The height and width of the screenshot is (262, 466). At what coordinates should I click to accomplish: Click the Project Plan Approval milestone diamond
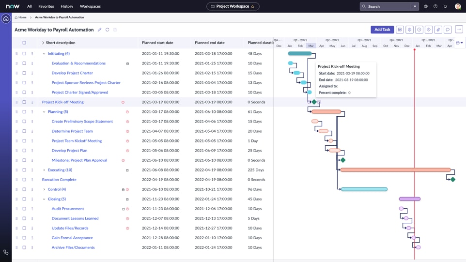(343, 160)
